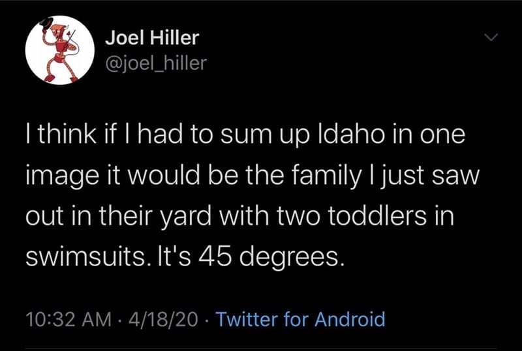Click the 4/18/20 tweet date
This screenshot has width=522, height=351.
point(162,320)
